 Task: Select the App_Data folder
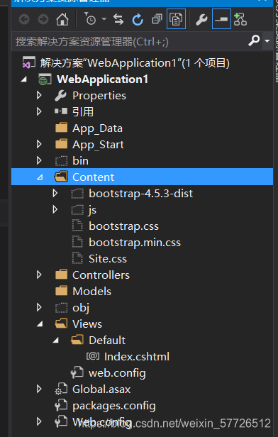point(97,128)
